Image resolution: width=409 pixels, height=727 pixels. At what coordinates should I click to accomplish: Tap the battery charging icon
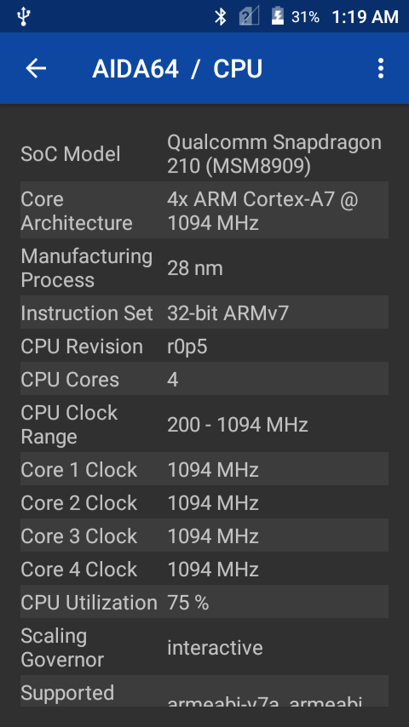click(278, 16)
